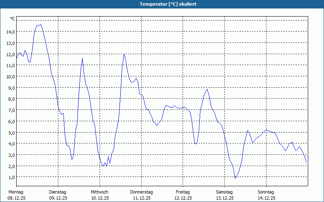Click the Dienstag day label
Image resolution: width=324 pixels, height=202 pixels.
[58, 192]
